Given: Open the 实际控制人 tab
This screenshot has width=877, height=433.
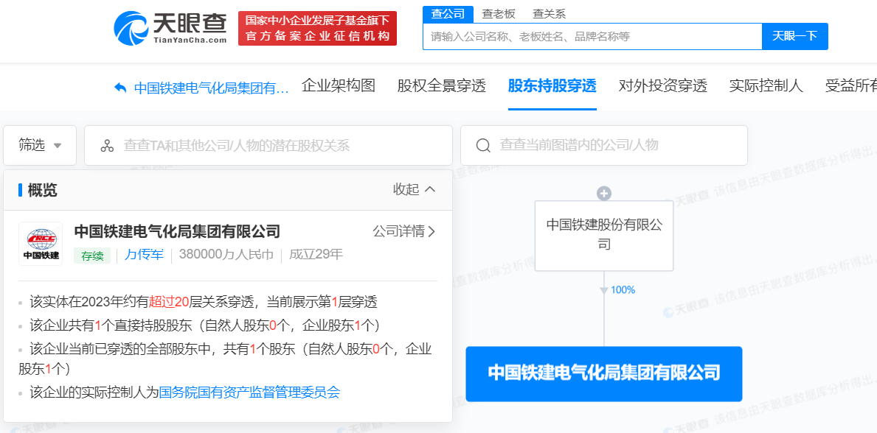Looking at the screenshot, I should coord(766,85).
